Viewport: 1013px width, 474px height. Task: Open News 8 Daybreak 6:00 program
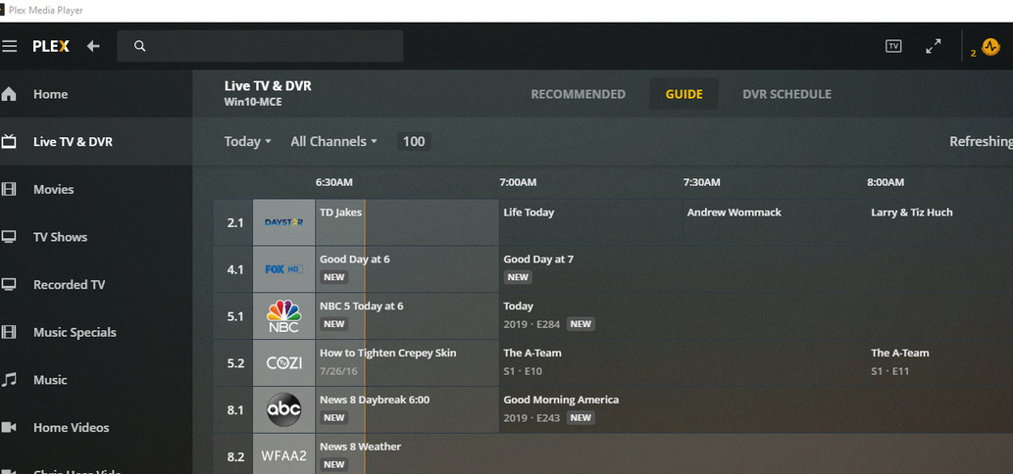(x=407, y=410)
